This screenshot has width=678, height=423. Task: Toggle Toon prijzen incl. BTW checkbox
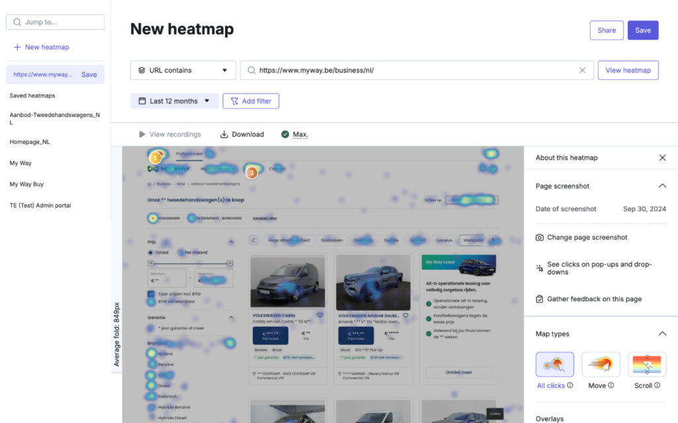152,293
